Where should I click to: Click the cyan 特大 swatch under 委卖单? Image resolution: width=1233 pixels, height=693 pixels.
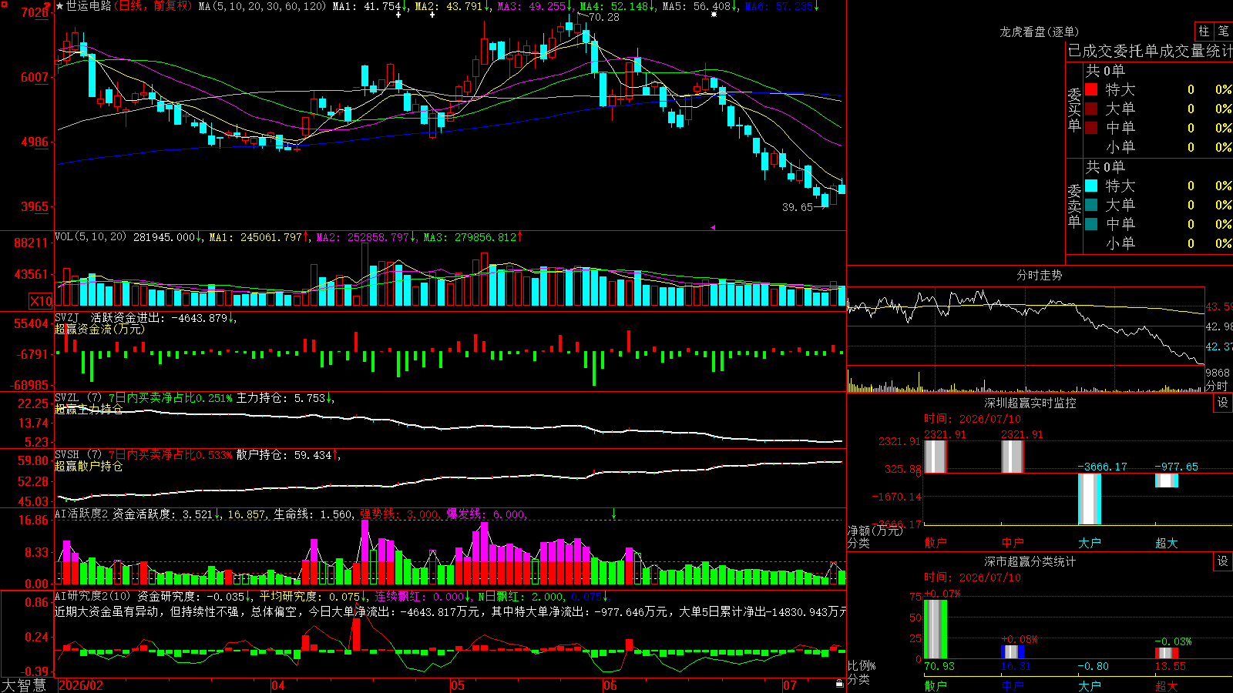[x=1091, y=186]
